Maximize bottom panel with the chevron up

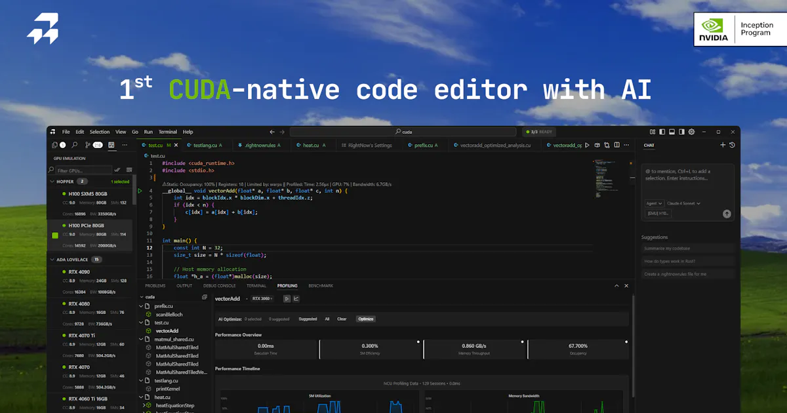[616, 286]
